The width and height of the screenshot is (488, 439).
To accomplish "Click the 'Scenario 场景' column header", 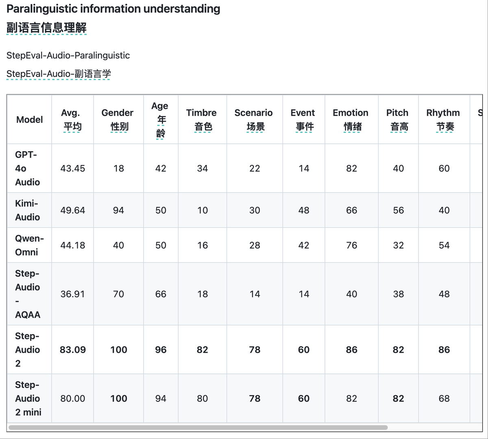I will click(x=255, y=120).
